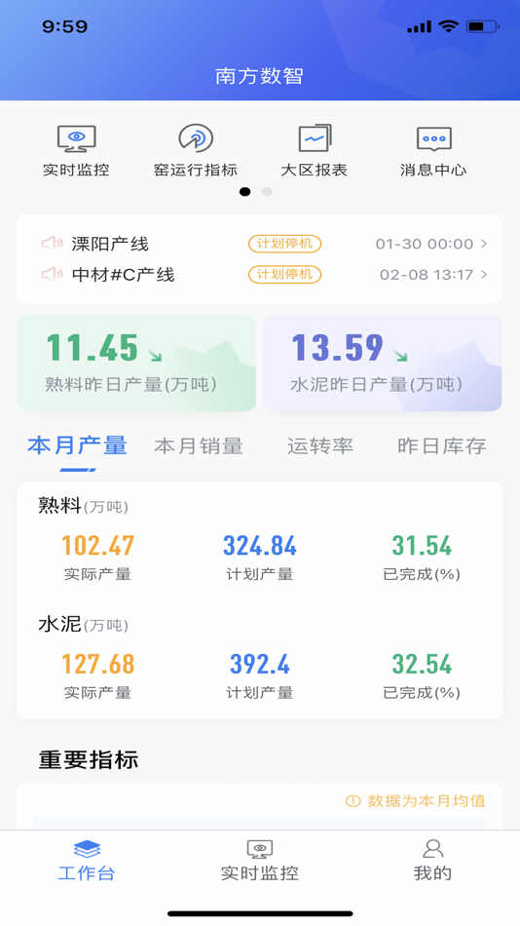Switch to the 本月产量 tab
Viewport: 520px width, 926px height.
(x=77, y=445)
